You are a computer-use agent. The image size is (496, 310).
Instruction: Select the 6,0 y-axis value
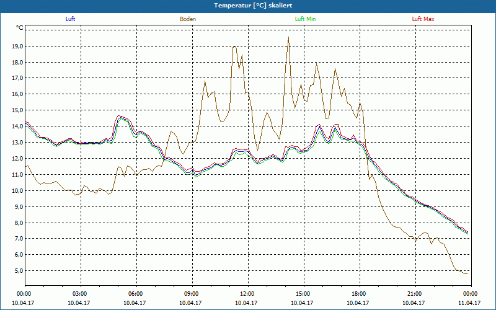19,255
